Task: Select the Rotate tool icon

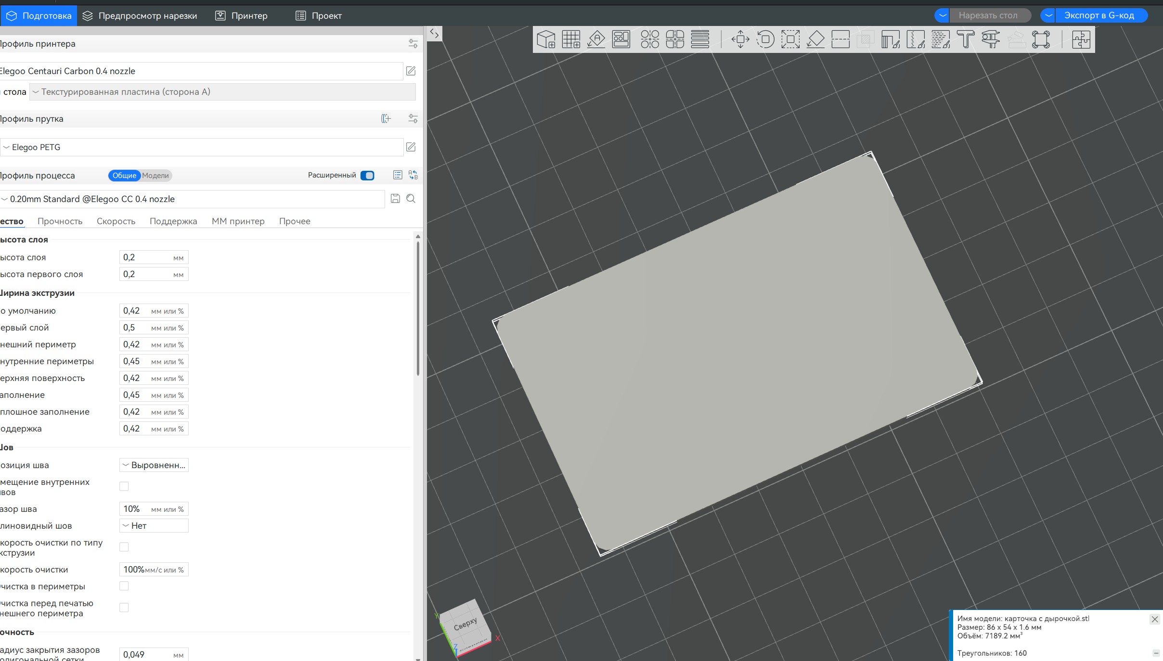Action: coord(765,39)
